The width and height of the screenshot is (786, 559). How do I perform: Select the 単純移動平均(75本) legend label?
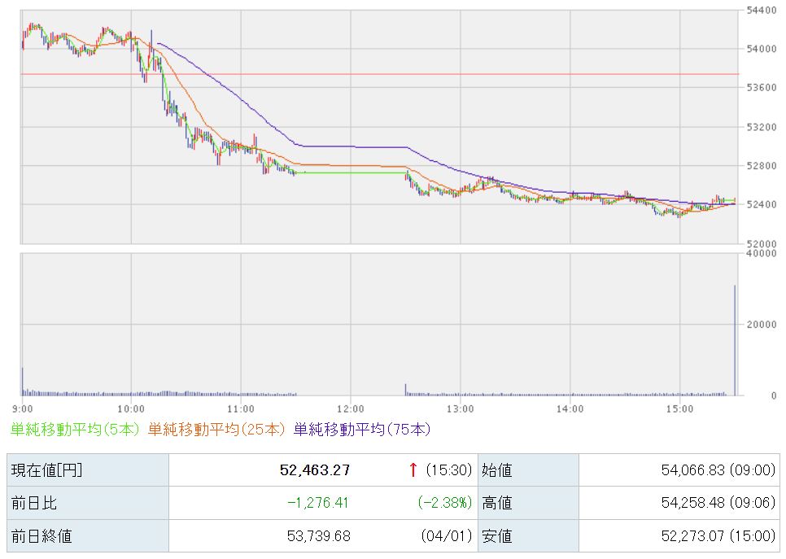coord(361,429)
